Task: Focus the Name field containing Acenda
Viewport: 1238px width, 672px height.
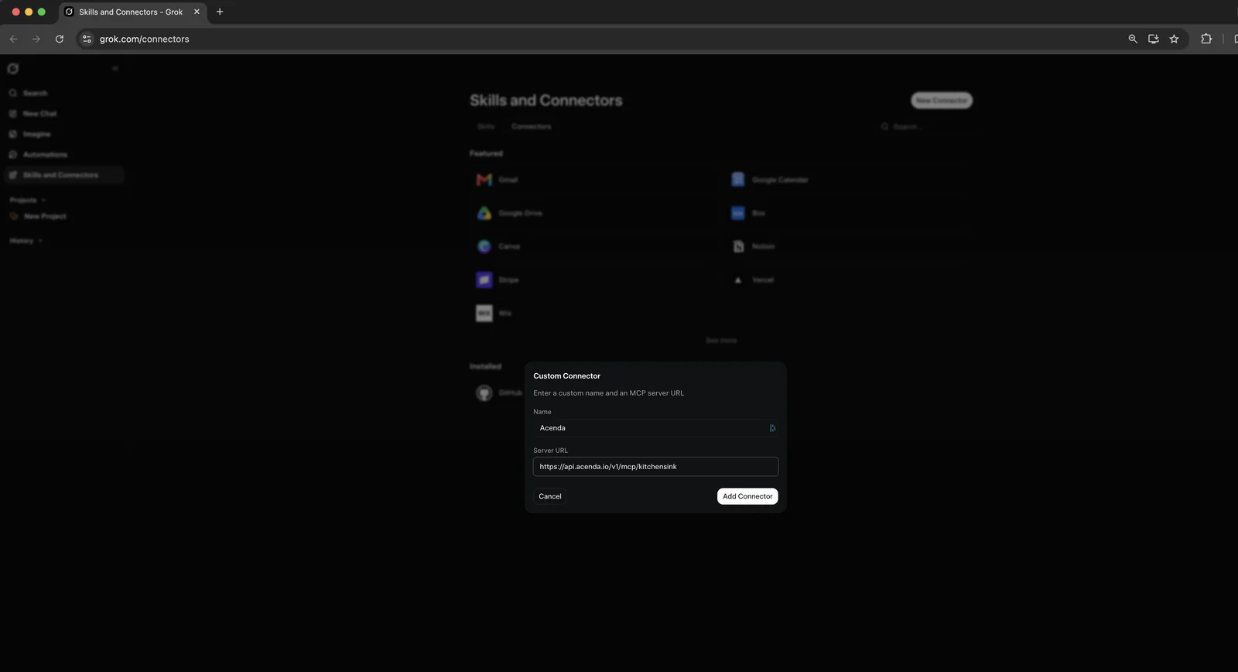Action: [x=655, y=428]
